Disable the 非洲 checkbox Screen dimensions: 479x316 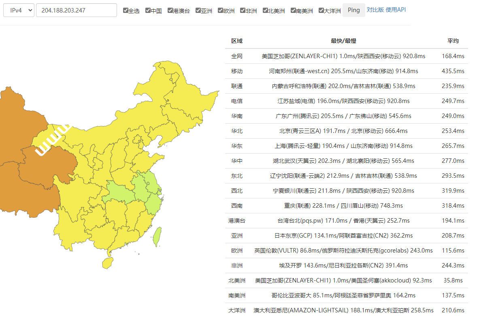[x=243, y=10]
